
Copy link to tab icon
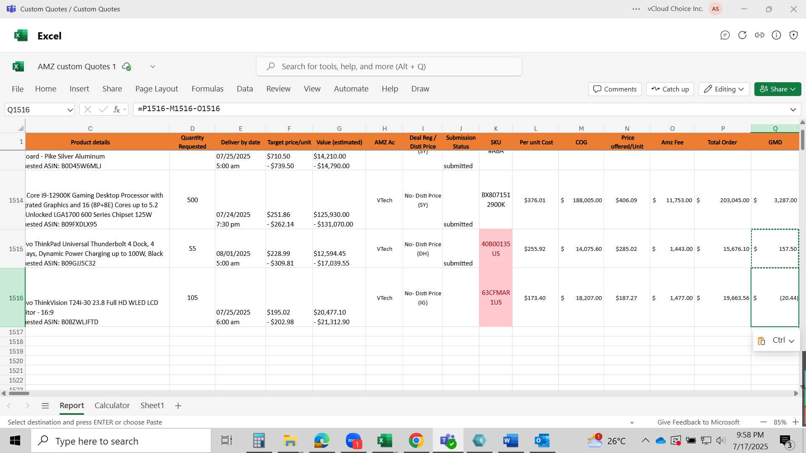[x=759, y=35]
